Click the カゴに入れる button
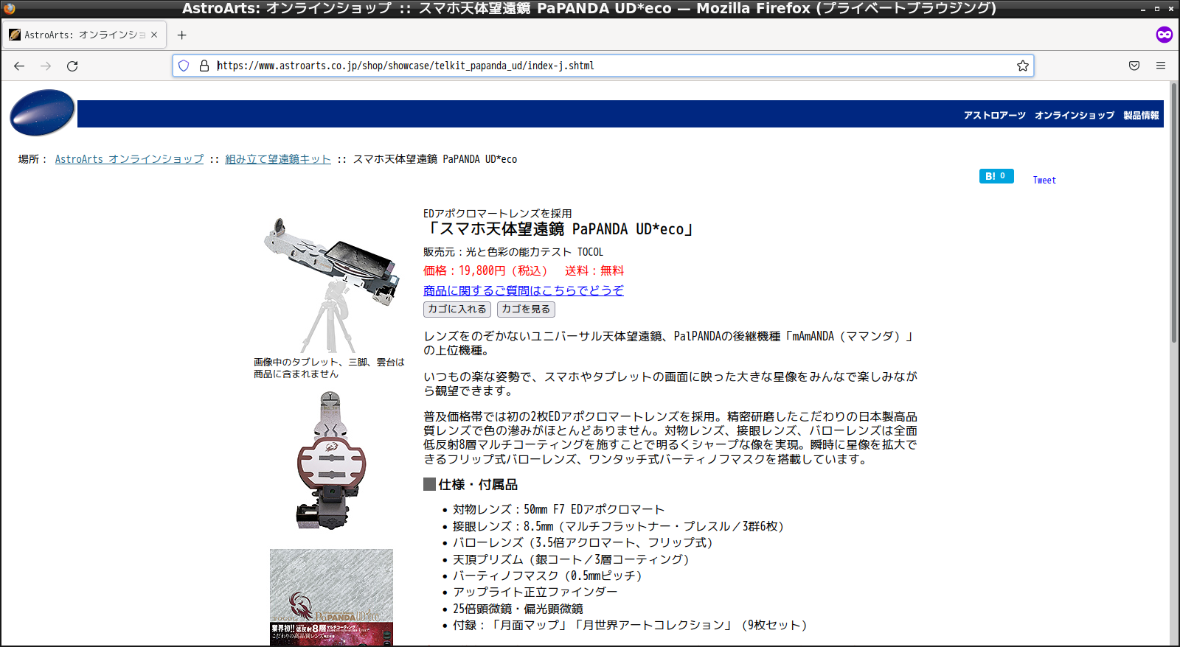 click(457, 309)
